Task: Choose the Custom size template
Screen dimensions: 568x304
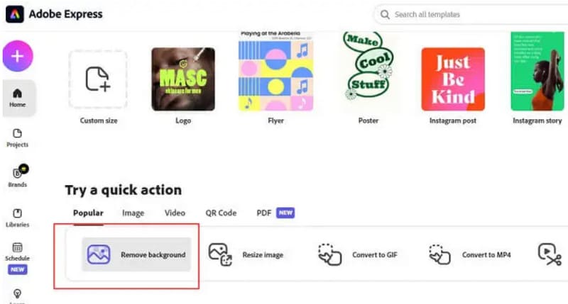Action: point(97,79)
